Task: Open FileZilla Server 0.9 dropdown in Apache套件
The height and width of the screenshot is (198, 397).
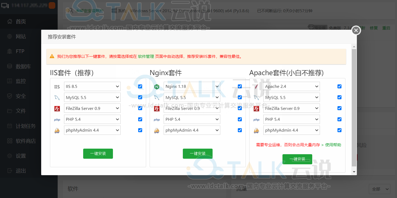Action: [292, 108]
